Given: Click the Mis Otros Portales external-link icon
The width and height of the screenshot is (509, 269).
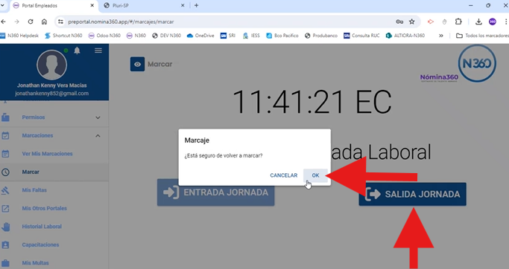Looking at the screenshot, I should click(x=5, y=208).
